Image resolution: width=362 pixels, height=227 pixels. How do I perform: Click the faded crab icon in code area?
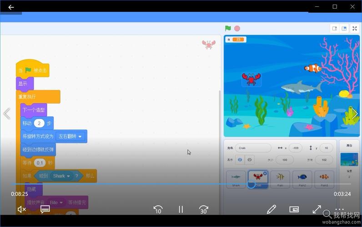[208, 44]
